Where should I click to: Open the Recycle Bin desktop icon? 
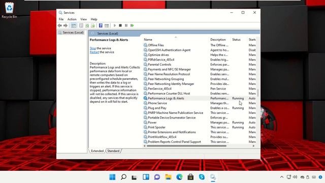click(x=9, y=10)
